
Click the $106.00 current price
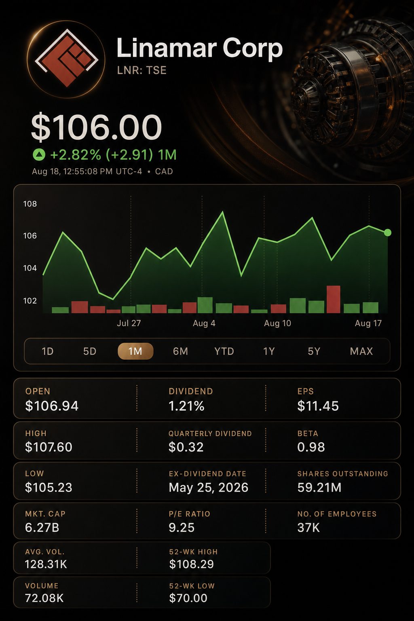click(97, 127)
